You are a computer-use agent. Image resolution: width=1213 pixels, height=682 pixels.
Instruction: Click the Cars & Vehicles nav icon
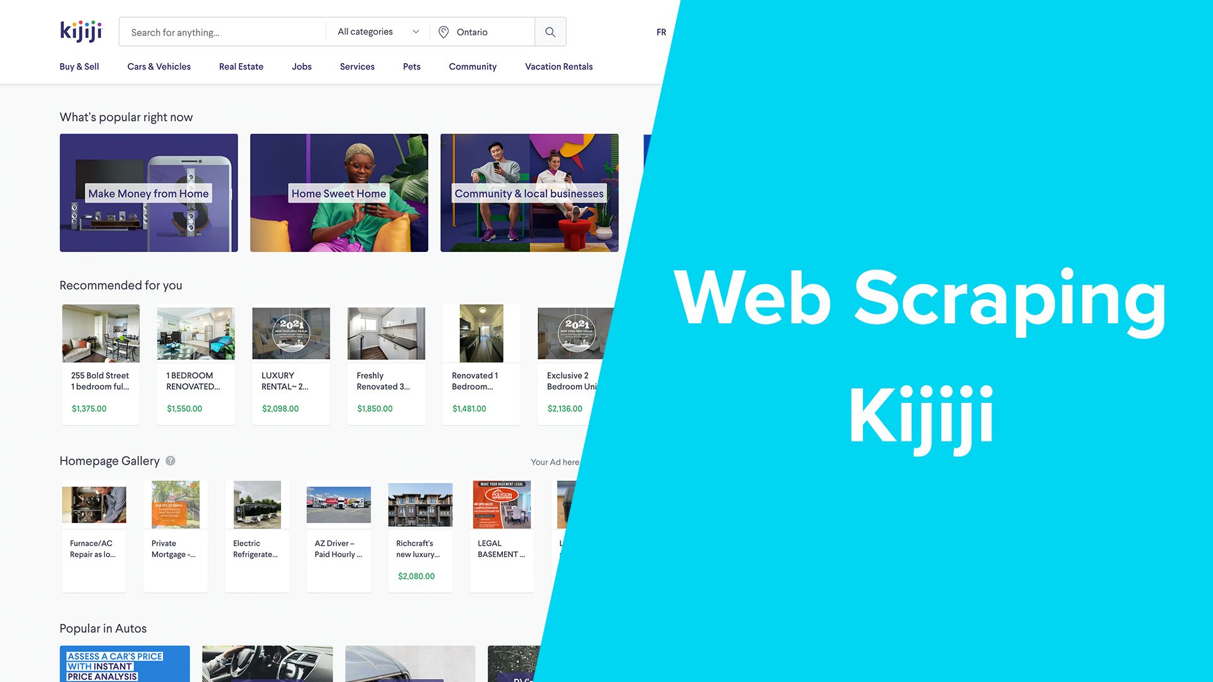[x=159, y=66]
